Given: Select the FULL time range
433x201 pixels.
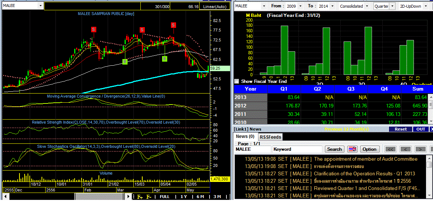Looking at the screenshot, I should pyautogui.click(x=165, y=197).
